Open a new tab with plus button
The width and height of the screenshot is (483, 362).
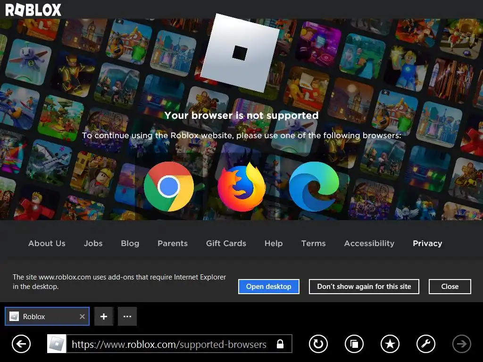(104, 316)
